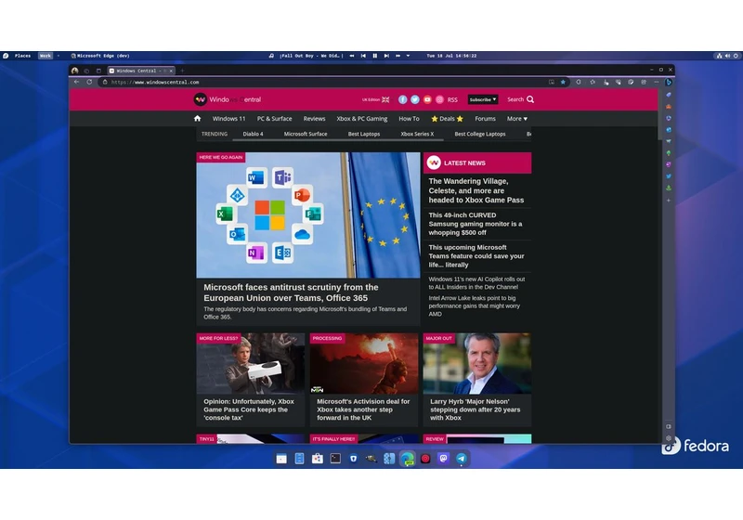Click the site home icon
Image resolution: width=743 pixels, height=520 pixels.
pyautogui.click(x=197, y=119)
